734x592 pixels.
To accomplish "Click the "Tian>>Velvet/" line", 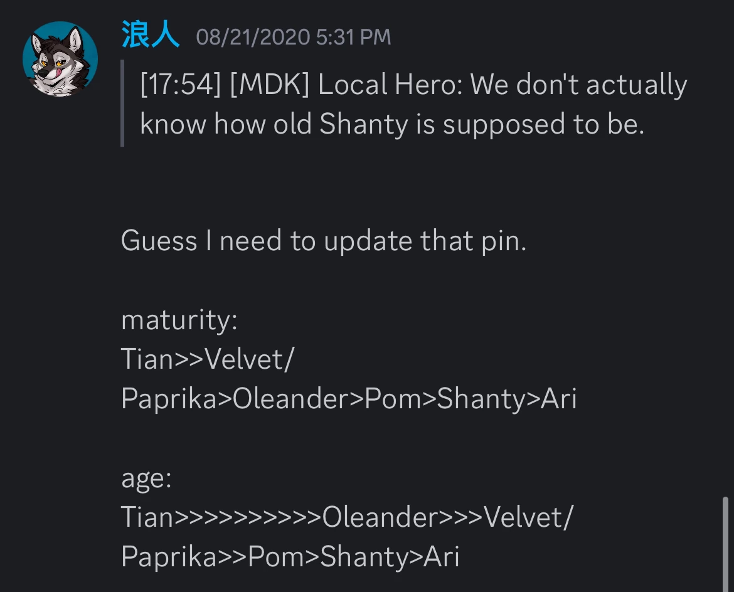I will [x=208, y=359].
